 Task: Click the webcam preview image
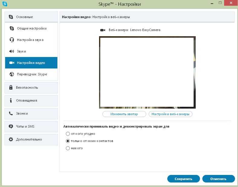(147, 72)
